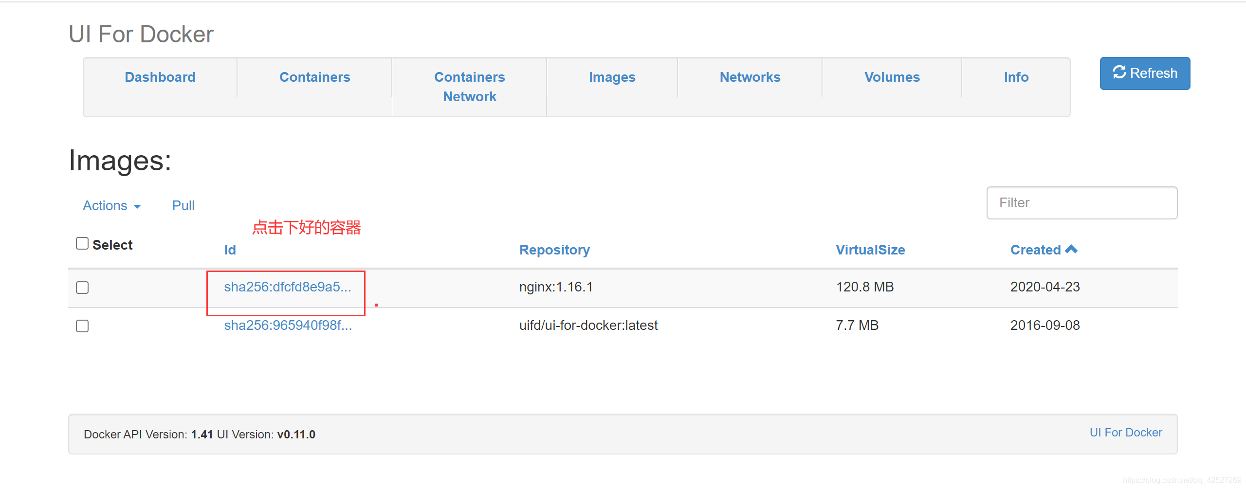Open the Info tab
This screenshot has width=1246, height=489.
(x=1016, y=77)
